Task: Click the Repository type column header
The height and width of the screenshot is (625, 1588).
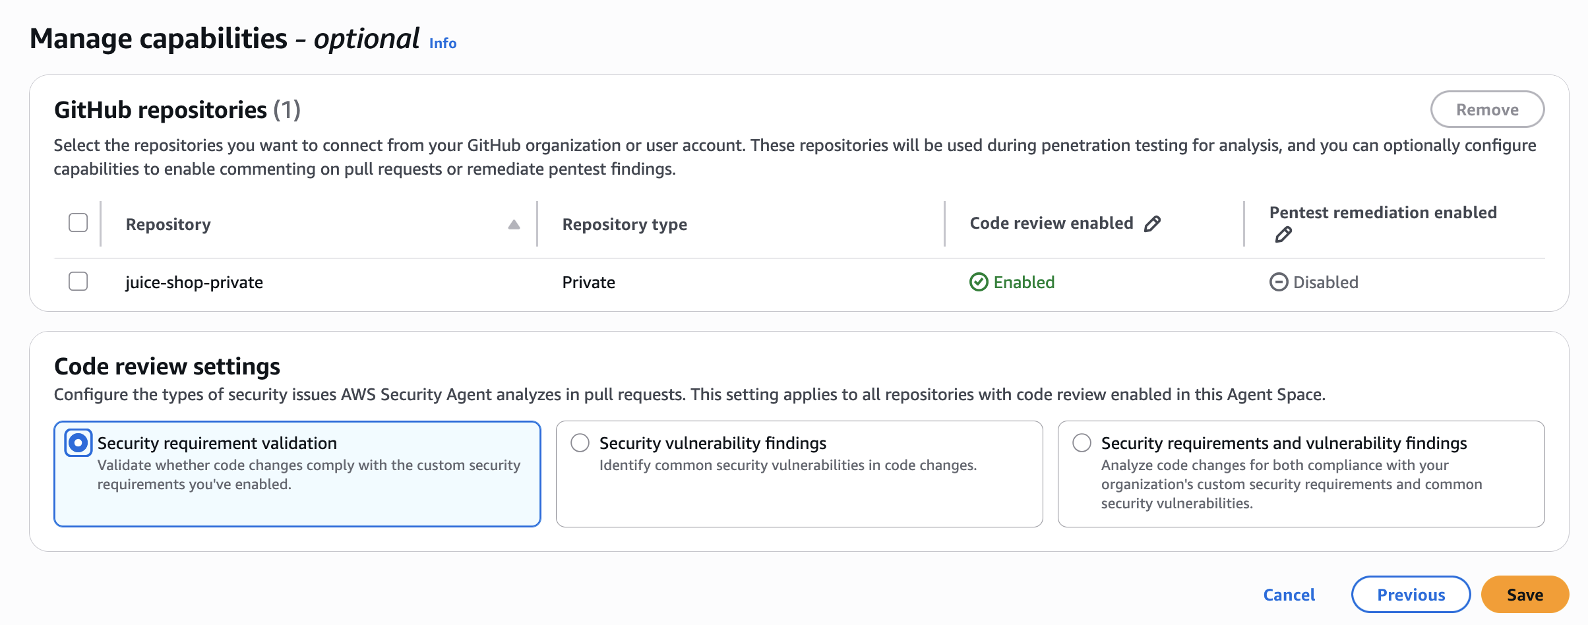Action: pos(625,225)
